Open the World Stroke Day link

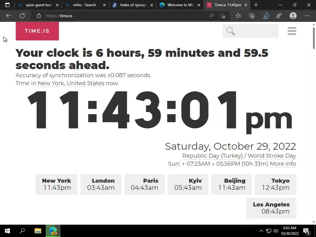(x=272, y=156)
